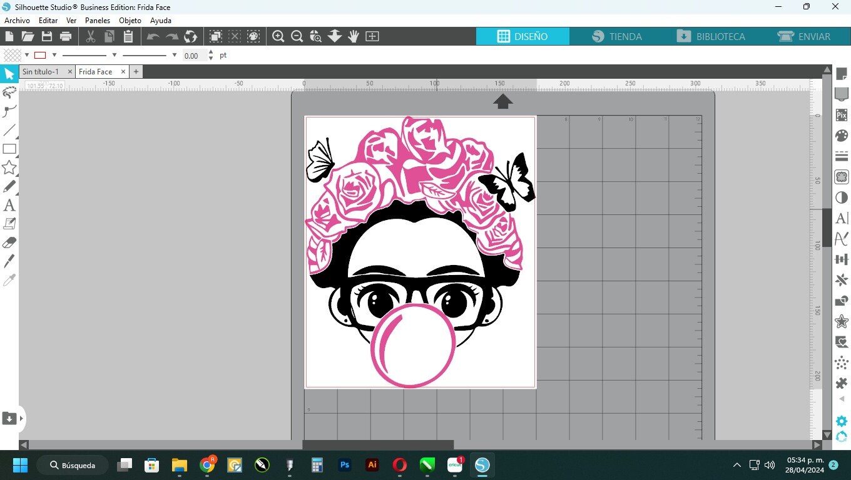Screen dimensions: 851x480
Task: Select the Knife tool
Action: [9, 261]
